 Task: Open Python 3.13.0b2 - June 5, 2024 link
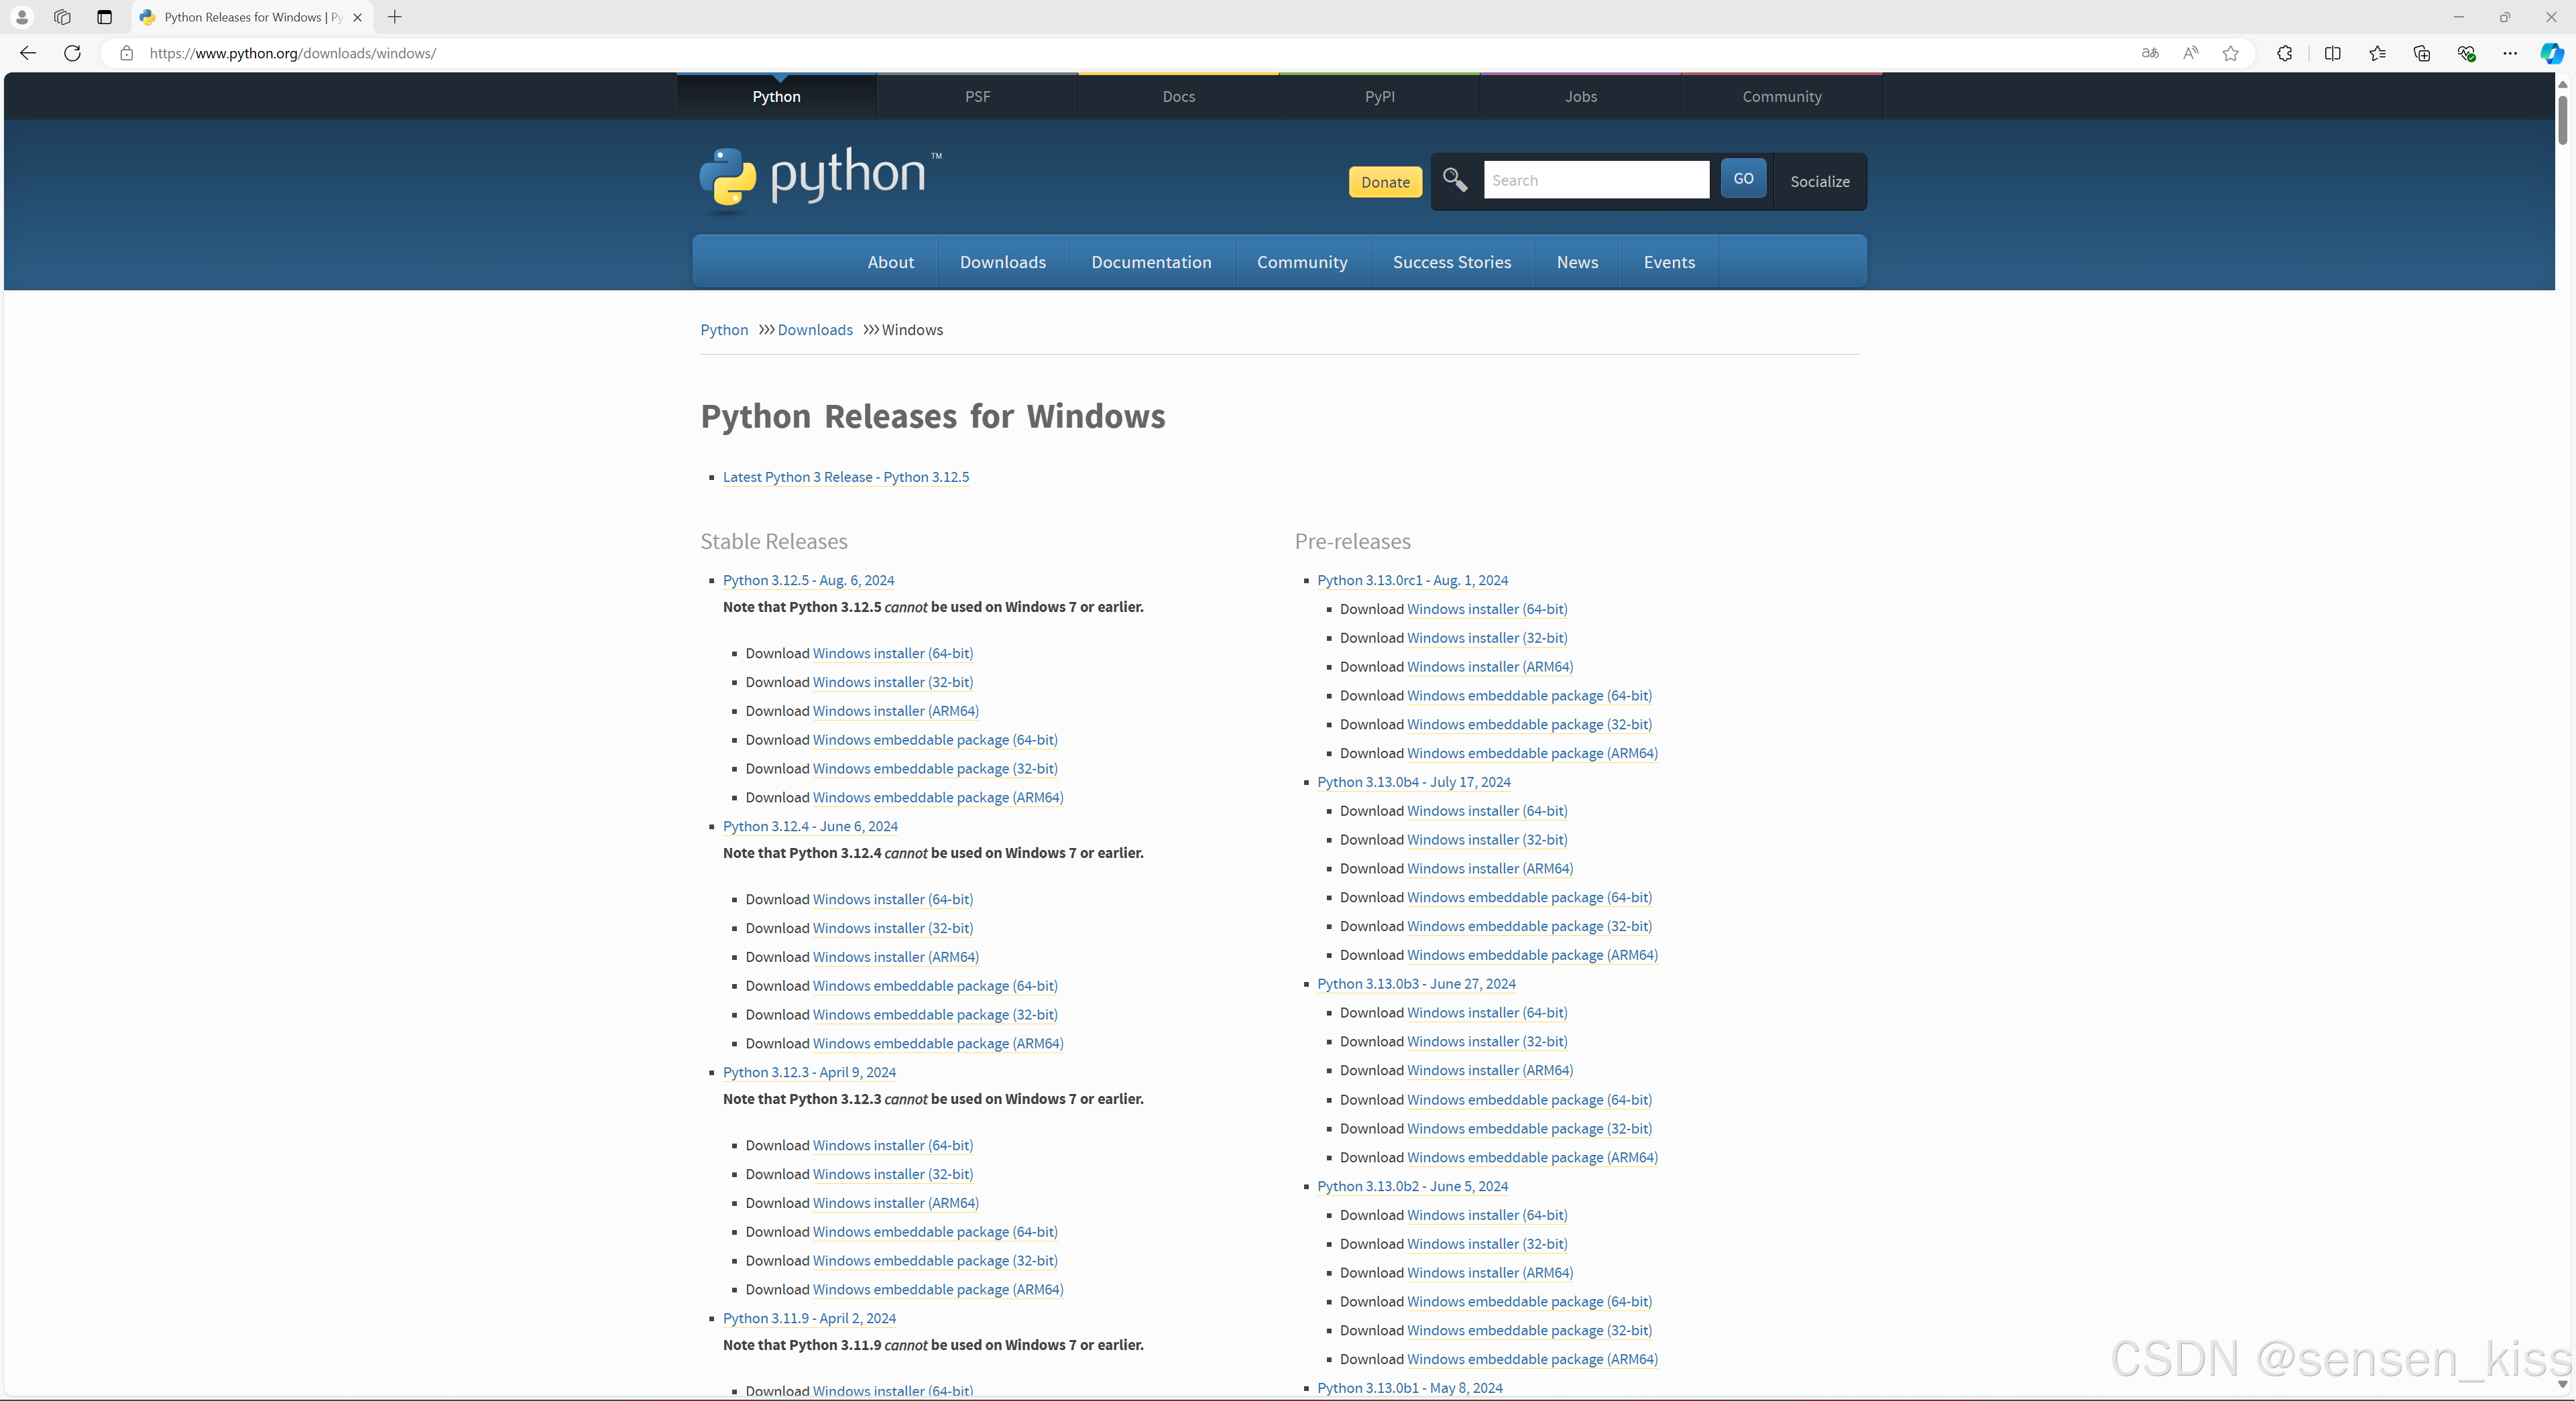tap(1412, 1186)
